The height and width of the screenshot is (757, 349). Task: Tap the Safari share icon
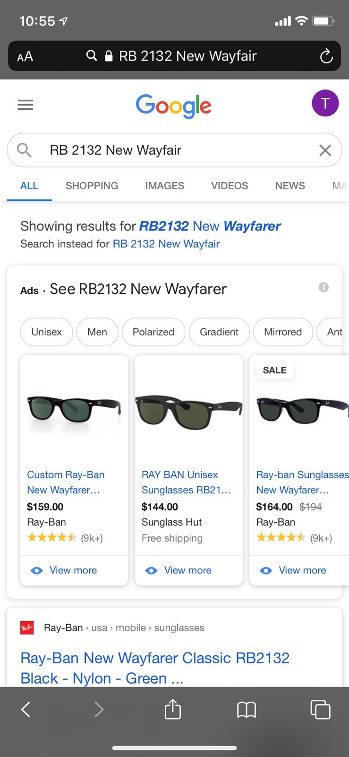[173, 709]
